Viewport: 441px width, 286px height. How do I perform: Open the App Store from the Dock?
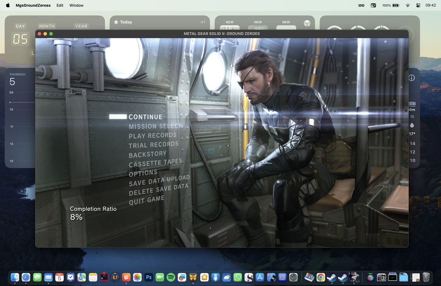click(x=261, y=278)
